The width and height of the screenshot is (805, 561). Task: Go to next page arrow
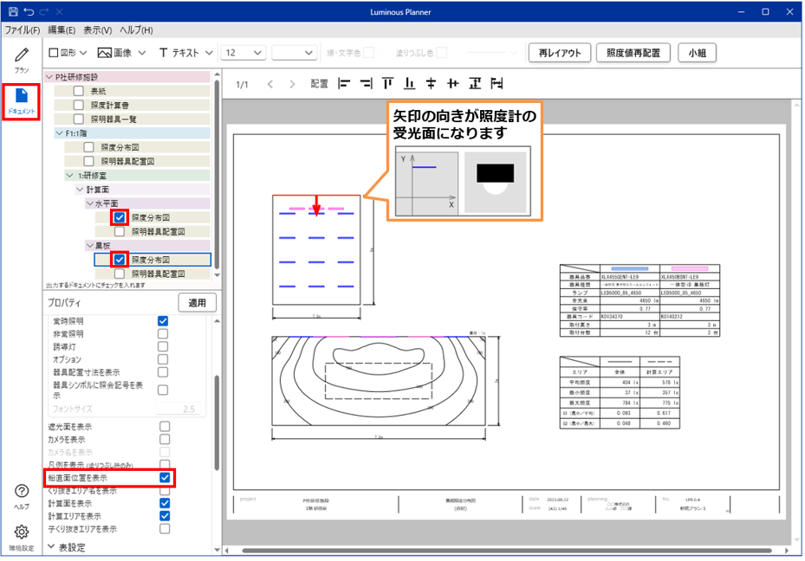292,84
